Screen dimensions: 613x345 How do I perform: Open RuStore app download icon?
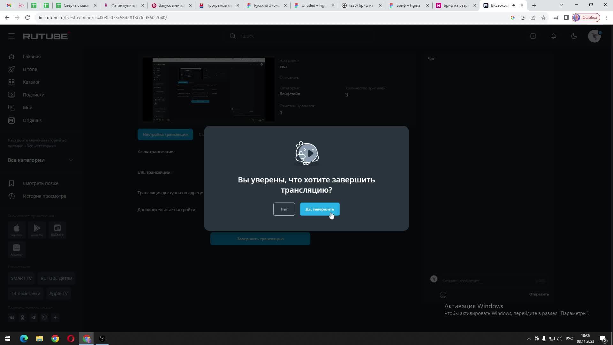point(57,230)
